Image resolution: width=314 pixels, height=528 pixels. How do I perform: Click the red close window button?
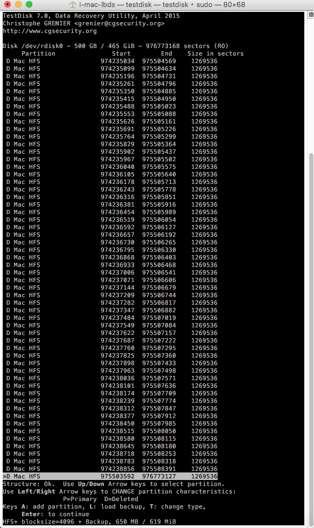7,4
